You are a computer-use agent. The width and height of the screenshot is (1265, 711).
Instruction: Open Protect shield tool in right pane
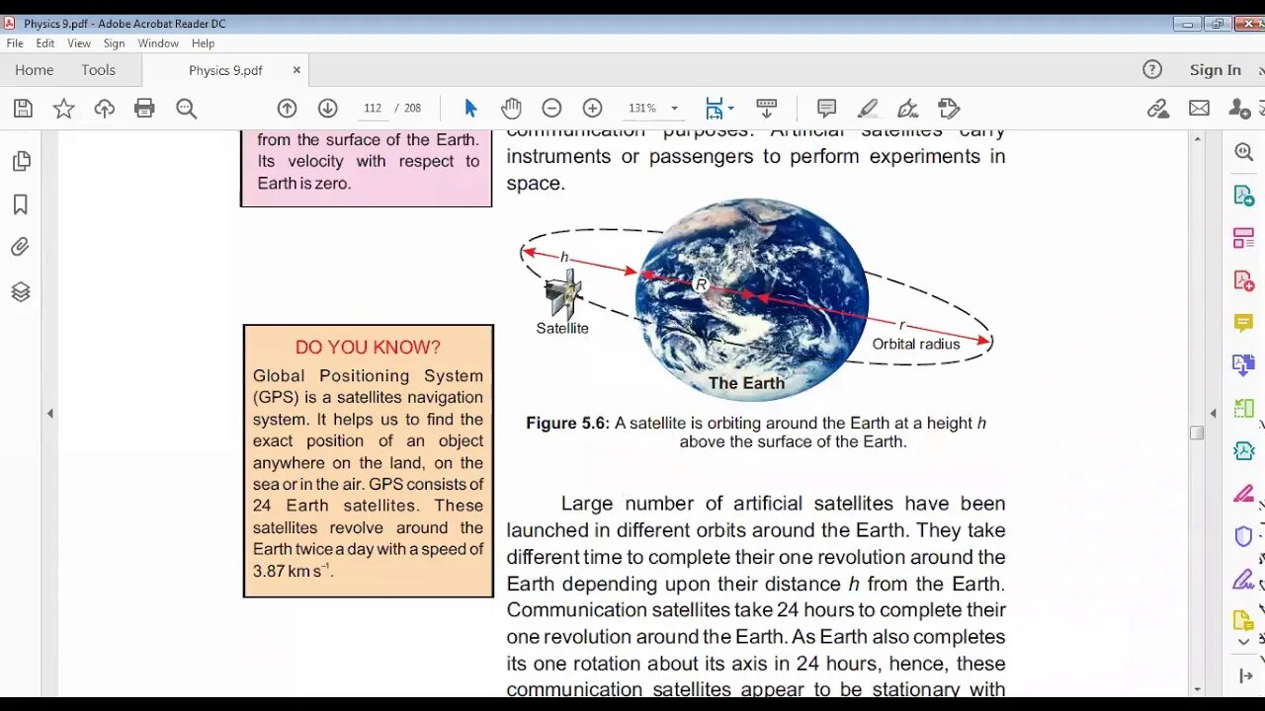(x=1244, y=536)
